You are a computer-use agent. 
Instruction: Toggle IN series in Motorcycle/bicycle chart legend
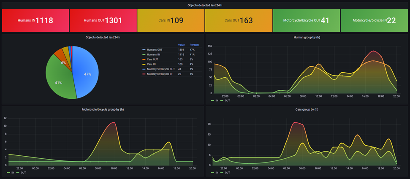(x=13, y=173)
